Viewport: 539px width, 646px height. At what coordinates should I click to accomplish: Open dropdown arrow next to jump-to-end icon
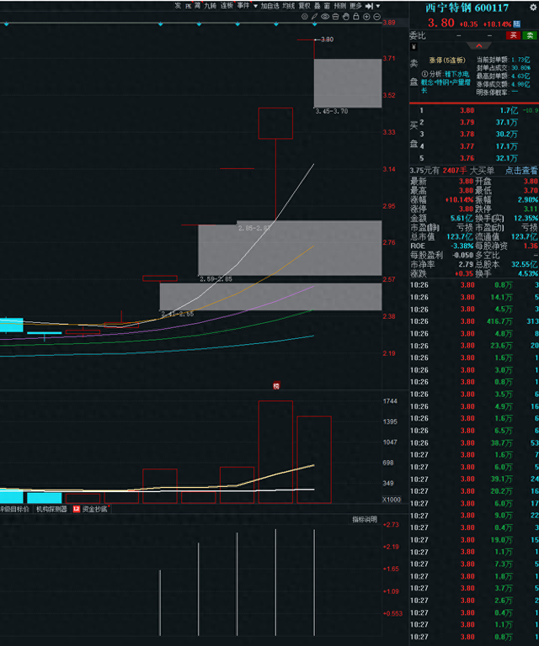[x=378, y=6]
